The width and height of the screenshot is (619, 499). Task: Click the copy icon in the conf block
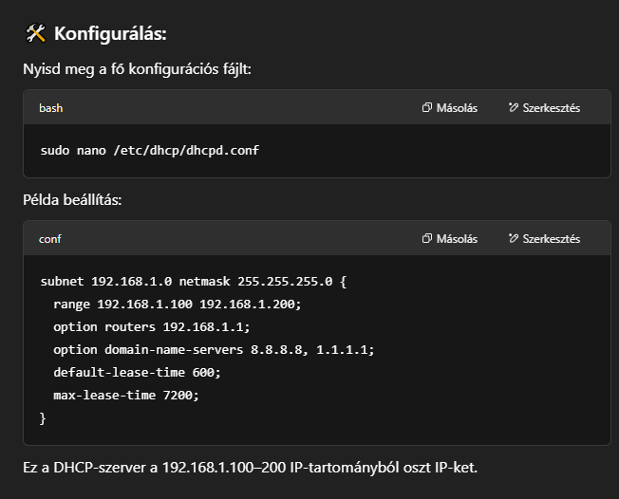(x=427, y=239)
